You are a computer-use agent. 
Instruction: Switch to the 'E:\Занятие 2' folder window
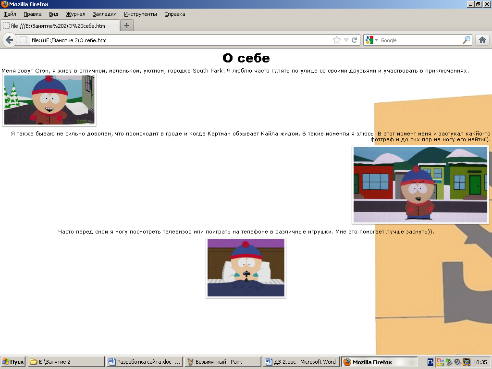tap(66, 362)
